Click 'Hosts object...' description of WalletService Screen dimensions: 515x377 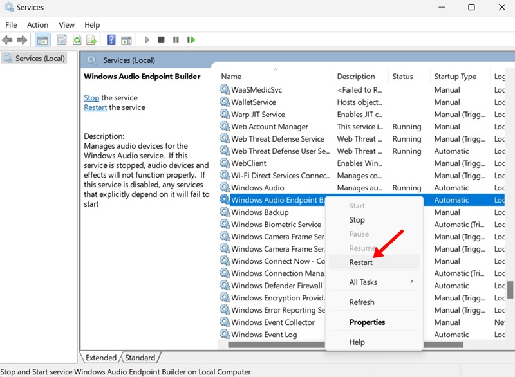[360, 102]
